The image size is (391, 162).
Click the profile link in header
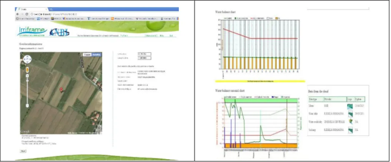coord(124,36)
